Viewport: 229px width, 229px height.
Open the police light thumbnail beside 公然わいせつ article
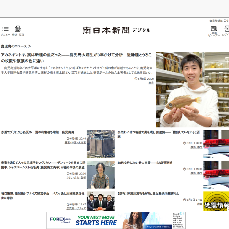point(216,144)
